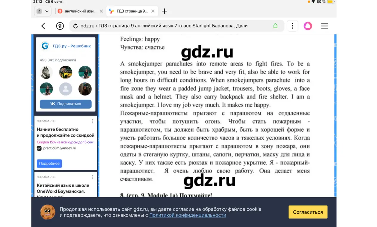Switch to the 'английский язы...' tab
377x227 pixels.
tap(80, 11)
